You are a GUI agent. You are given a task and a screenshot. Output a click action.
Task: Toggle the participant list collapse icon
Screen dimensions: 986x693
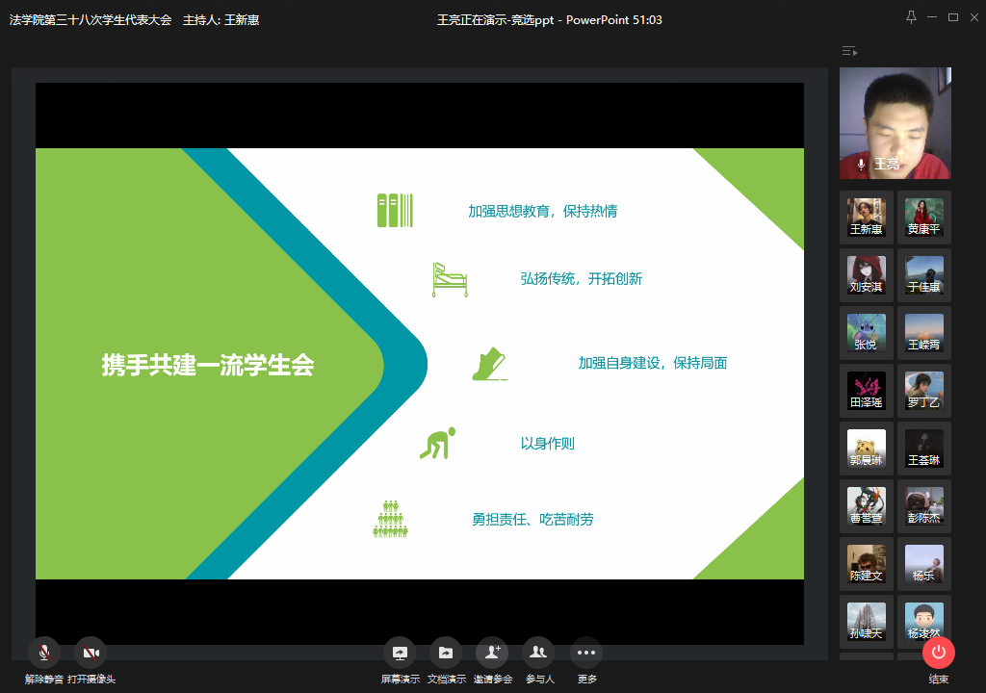coord(849,51)
